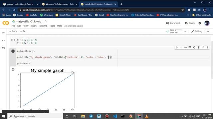
Task: Open the Windows Start menu
Action: pos(4,116)
